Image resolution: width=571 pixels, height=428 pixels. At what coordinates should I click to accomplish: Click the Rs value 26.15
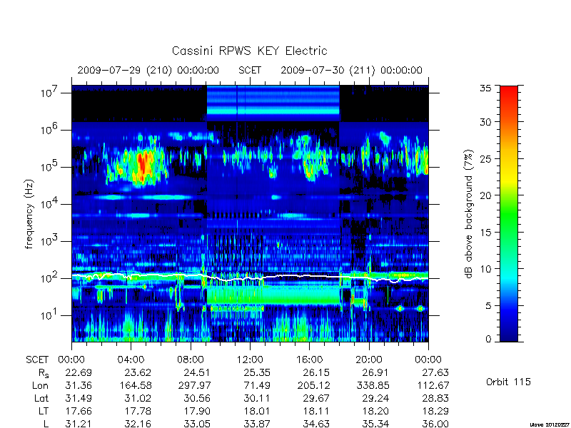316,372
